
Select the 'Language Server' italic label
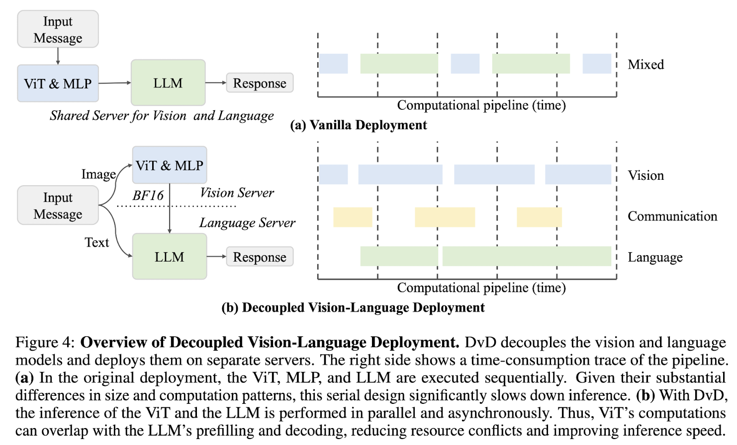pos(247,222)
